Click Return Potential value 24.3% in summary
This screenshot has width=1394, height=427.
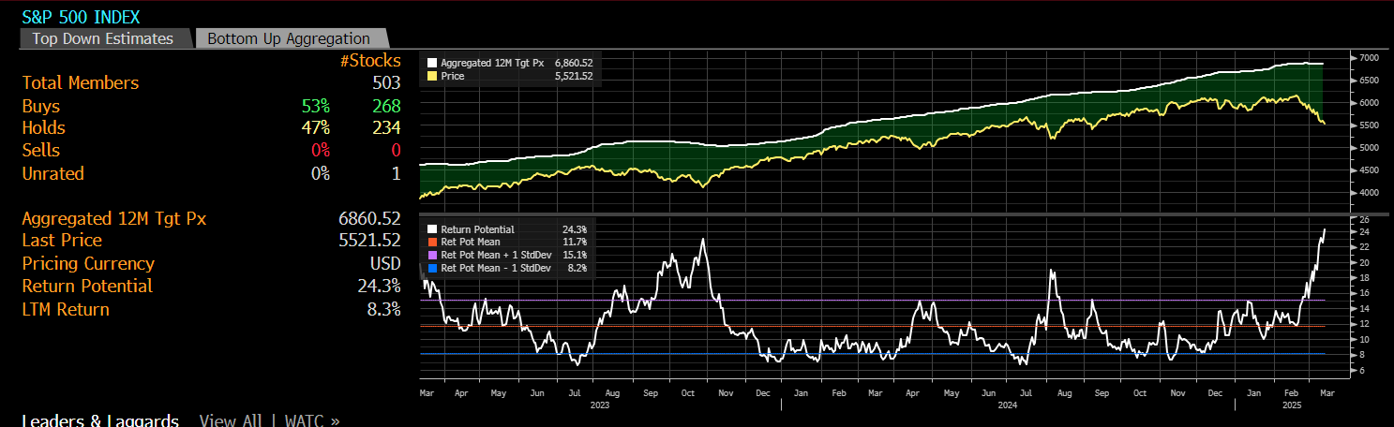point(379,287)
